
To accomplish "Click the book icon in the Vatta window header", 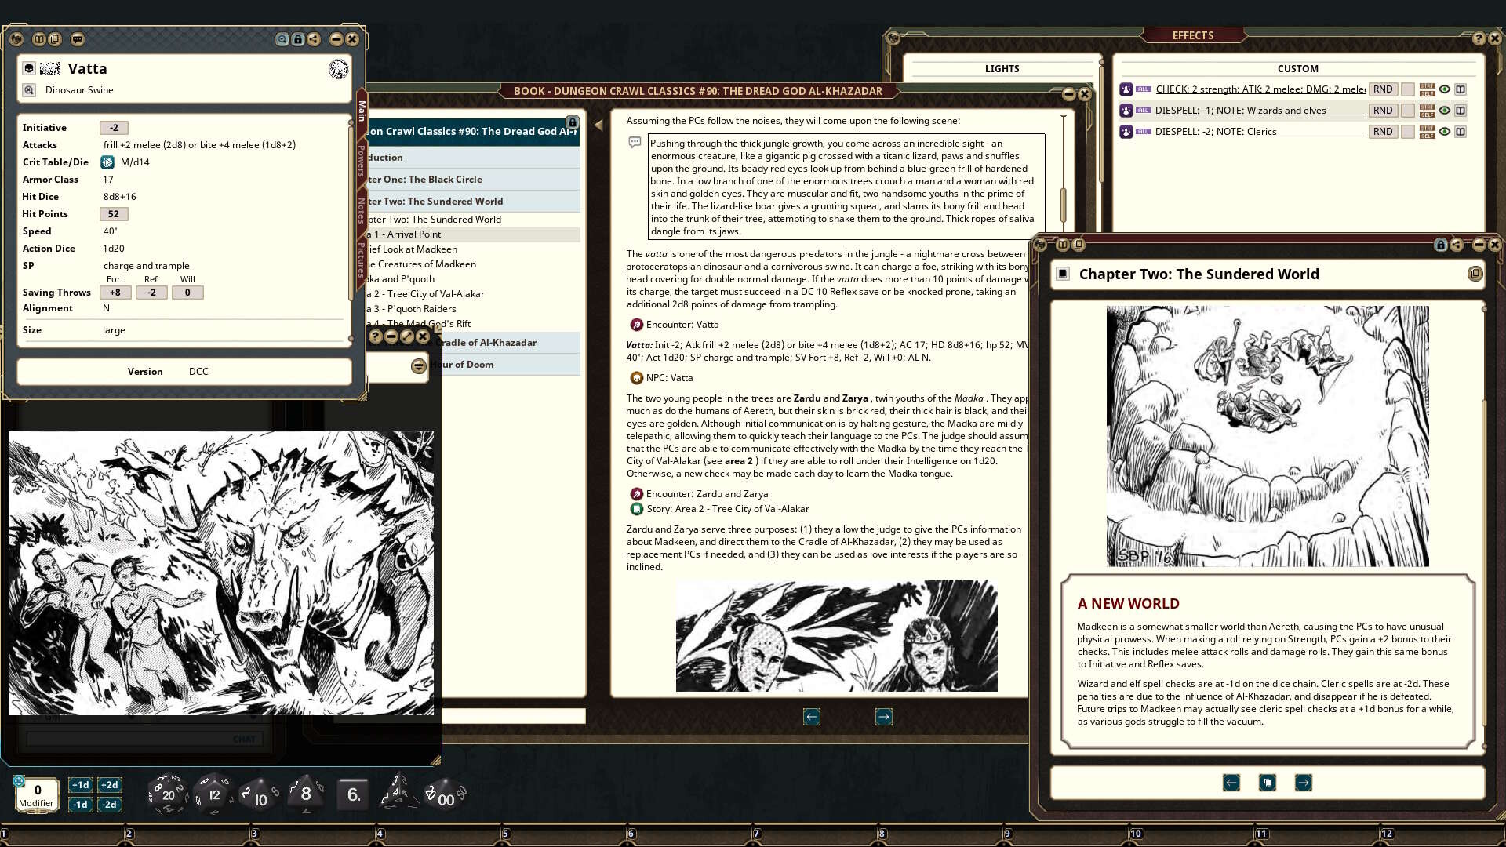I will (39, 39).
